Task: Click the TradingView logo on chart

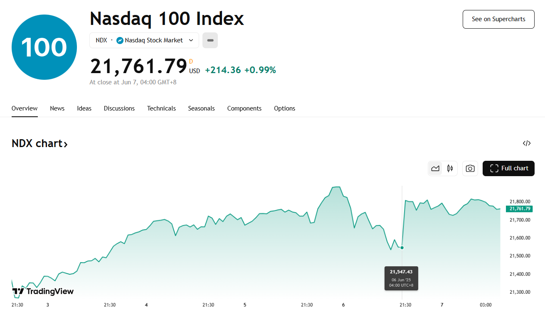Action: 43,291
